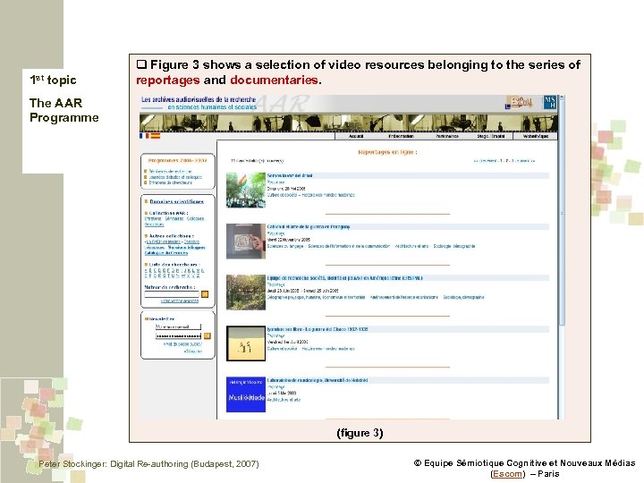Open the Accueil menu item

pyautogui.click(x=356, y=136)
